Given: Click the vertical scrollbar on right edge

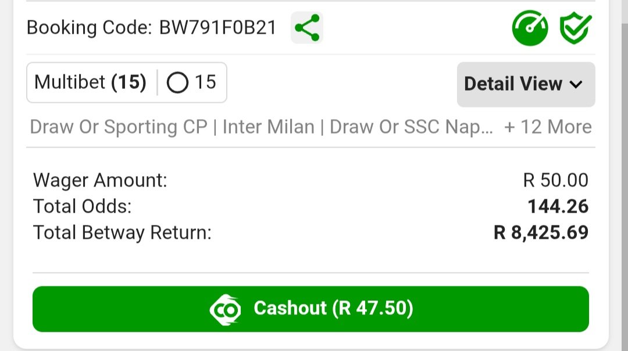Looking at the screenshot, I should tap(625, 175).
